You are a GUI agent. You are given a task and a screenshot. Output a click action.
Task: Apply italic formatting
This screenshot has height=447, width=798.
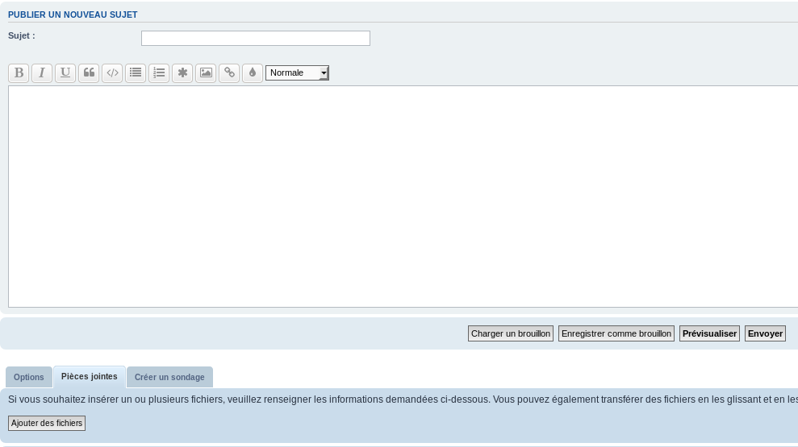point(42,72)
